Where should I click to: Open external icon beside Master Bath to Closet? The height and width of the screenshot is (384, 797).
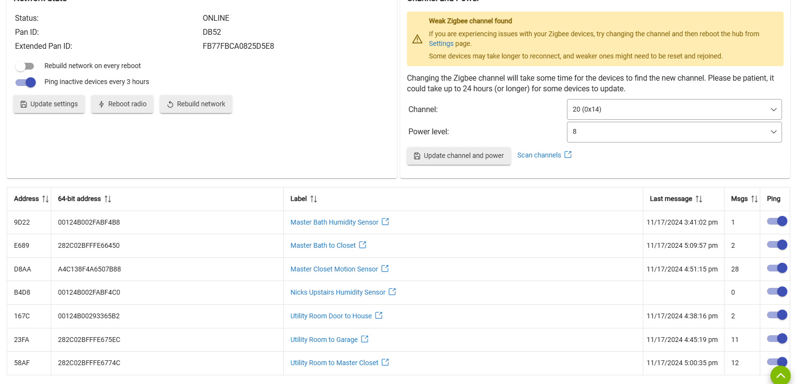[x=362, y=245]
